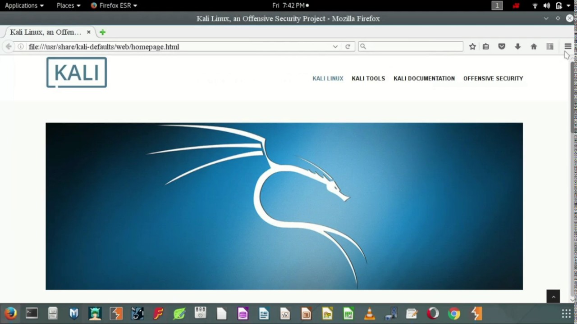Open the Wi-Fi network status icon
This screenshot has width=577, height=324.
pyautogui.click(x=535, y=5)
